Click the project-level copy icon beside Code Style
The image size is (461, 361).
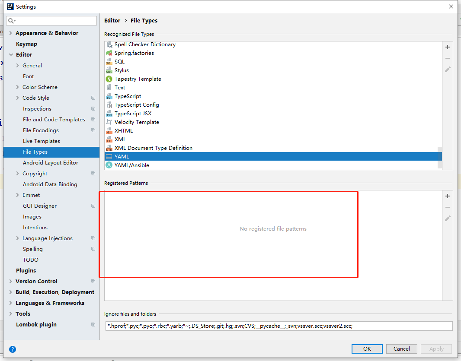point(93,98)
